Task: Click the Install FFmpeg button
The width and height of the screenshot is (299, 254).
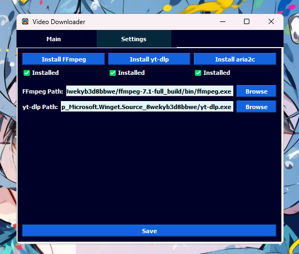Action: coord(64,59)
